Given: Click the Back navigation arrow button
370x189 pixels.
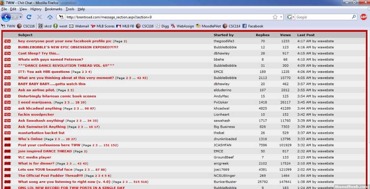Looking at the screenshot, I should click(7, 17).
